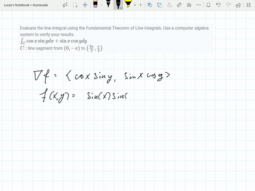Show previous pens with left chevron

101,5
